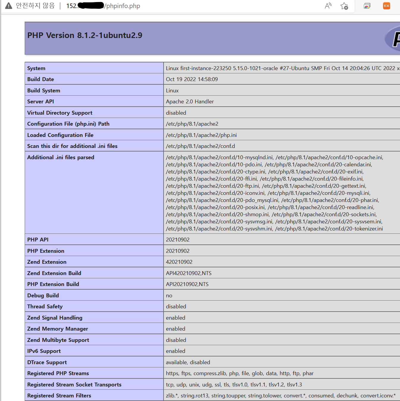
Task: Select the /etc/php/8.1/apache2 path value
Action: coord(192,124)
